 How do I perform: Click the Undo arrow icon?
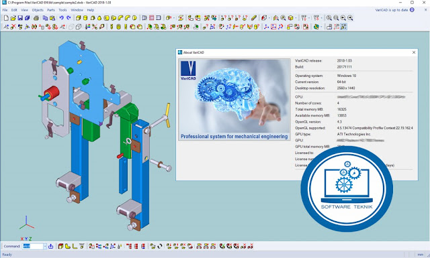61,18
